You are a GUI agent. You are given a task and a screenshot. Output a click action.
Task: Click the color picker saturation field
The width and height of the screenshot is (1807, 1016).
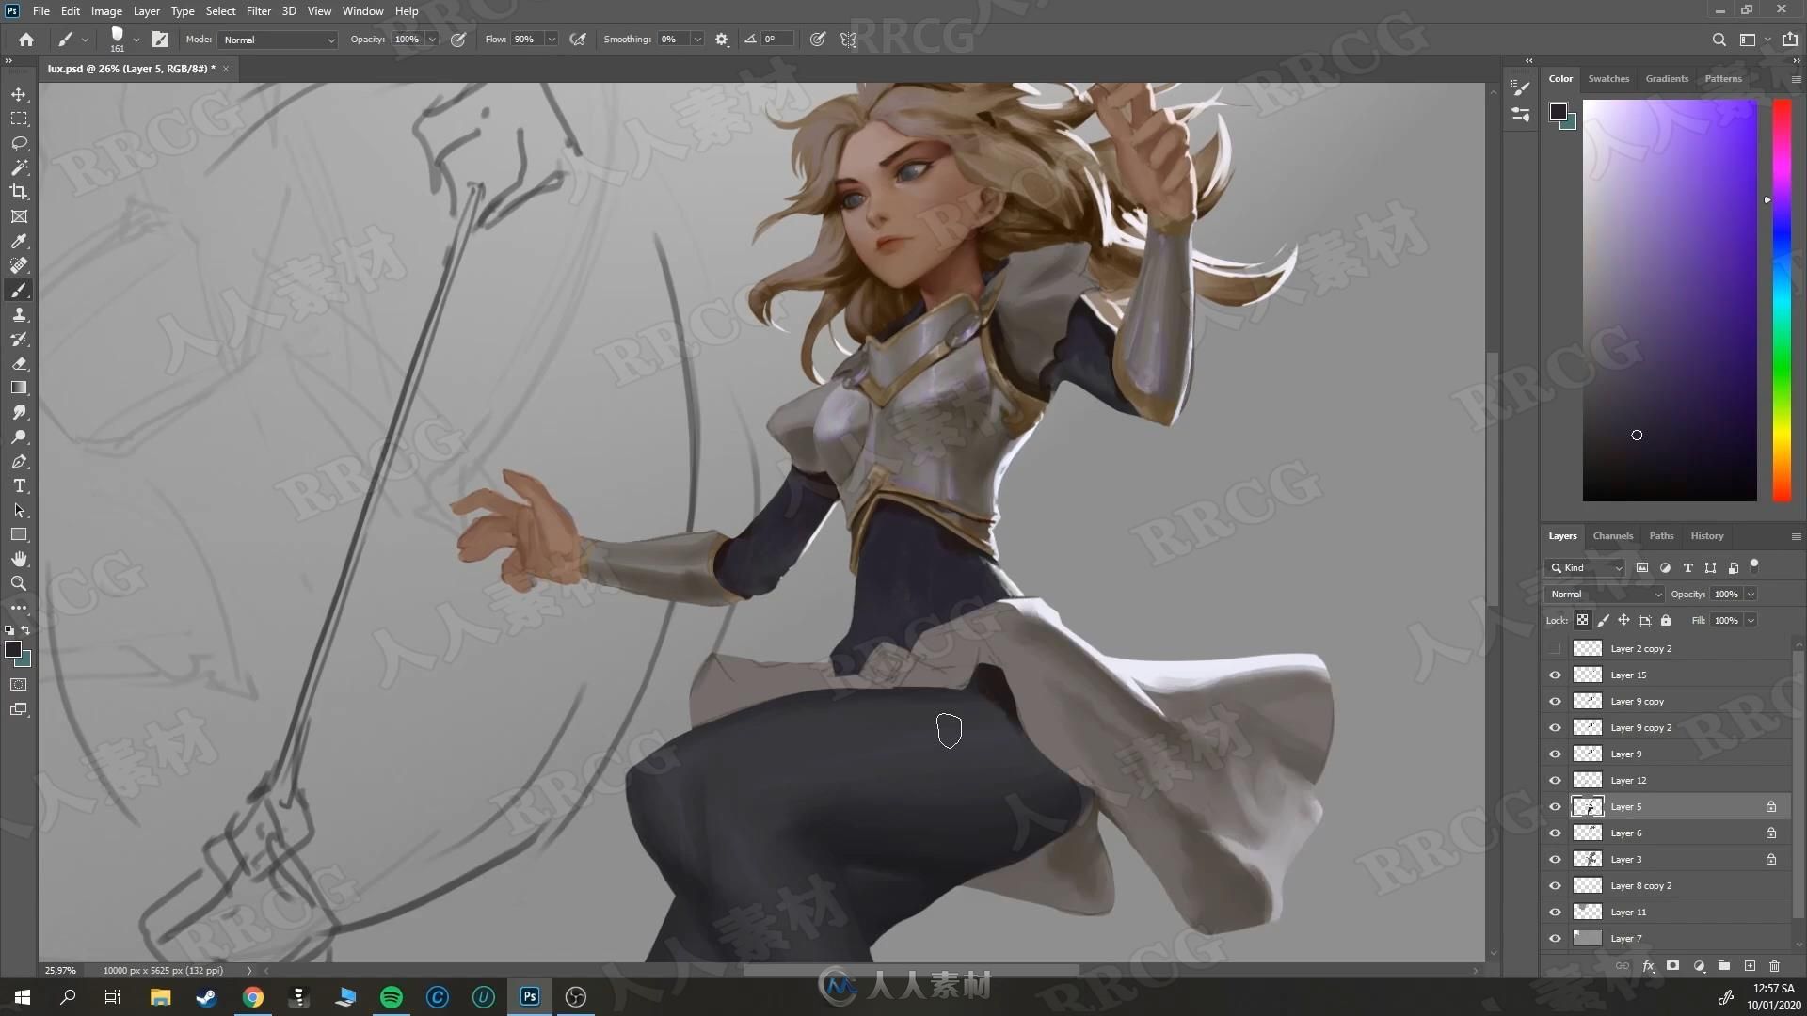pyautogui.click(x=1670, y=299)
